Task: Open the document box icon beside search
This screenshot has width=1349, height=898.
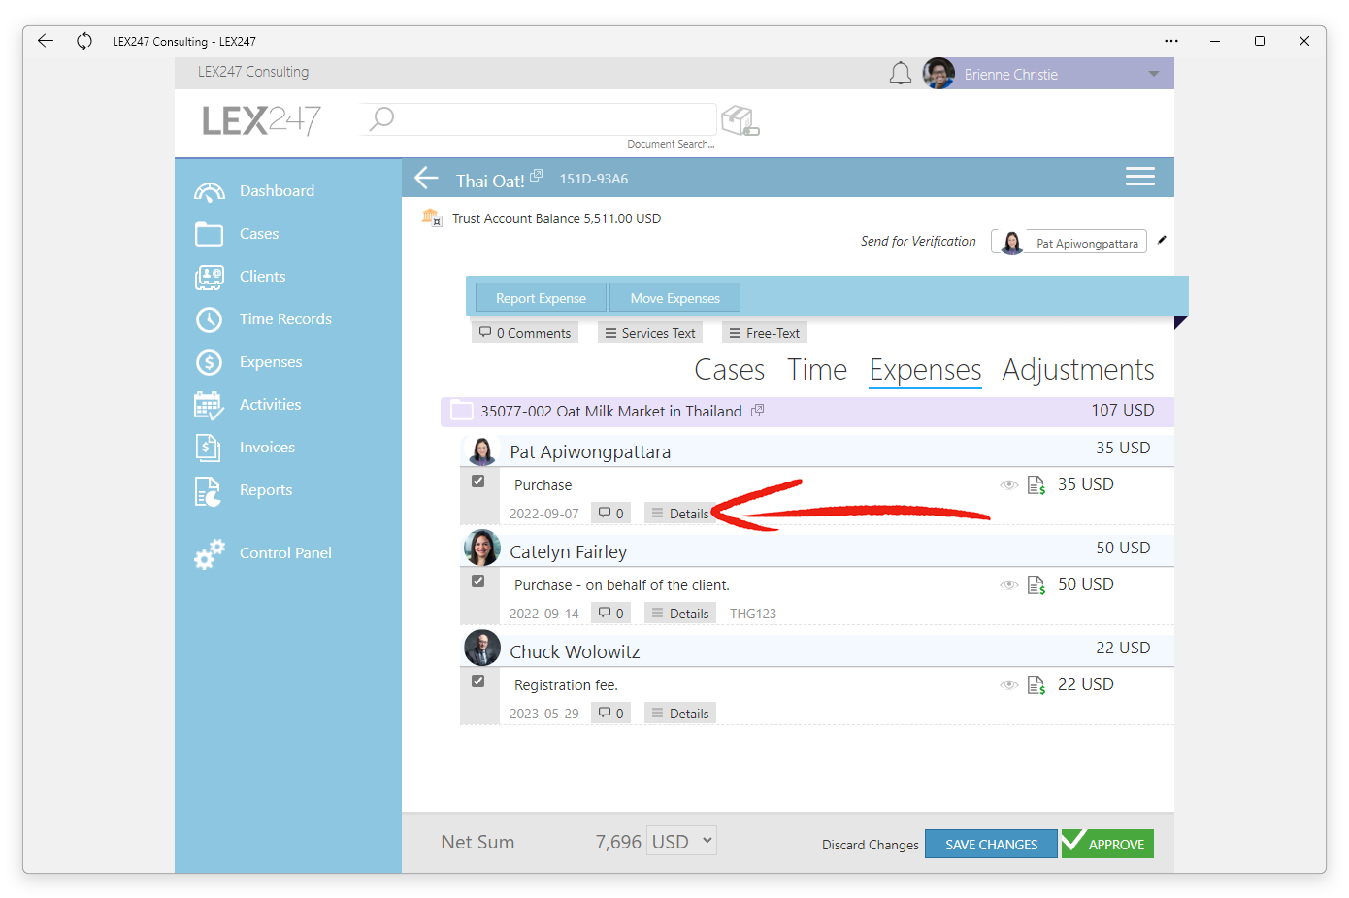Action: tap(740, 120)
